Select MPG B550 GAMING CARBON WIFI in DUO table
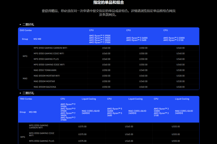Image resolution: width=217 pixels, height=144 pixels. pyautogui.click(x=51, y=48)
